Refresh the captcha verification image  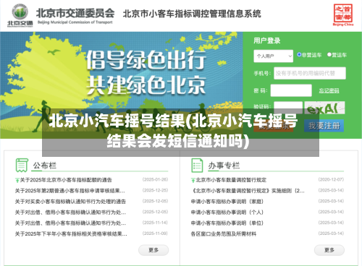324,108
